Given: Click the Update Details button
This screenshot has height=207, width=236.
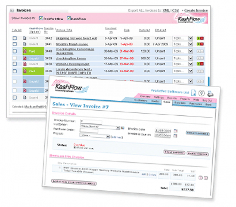Looking at the screenshot, I should coord(197,134).
